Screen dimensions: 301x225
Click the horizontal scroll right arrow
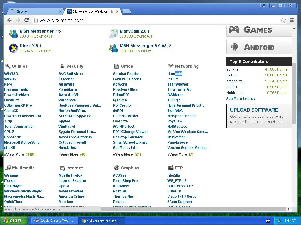(289, 209)
